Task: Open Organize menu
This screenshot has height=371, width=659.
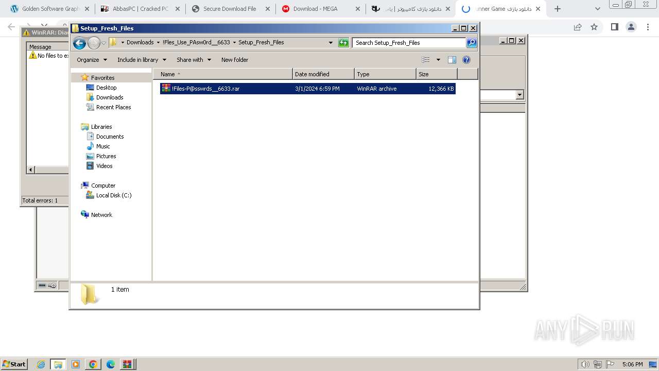Action: (92, 60)
